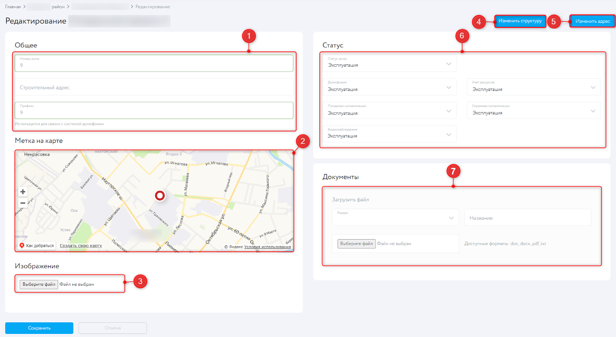Click the 'Редактирование' breadcrumb text
Image resolution: width=616 pixels, height=337 pixels.
pos(152,7)
